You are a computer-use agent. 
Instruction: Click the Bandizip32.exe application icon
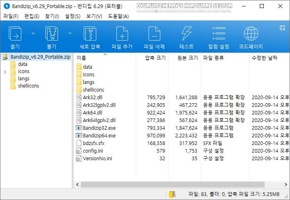click(79, 128)
